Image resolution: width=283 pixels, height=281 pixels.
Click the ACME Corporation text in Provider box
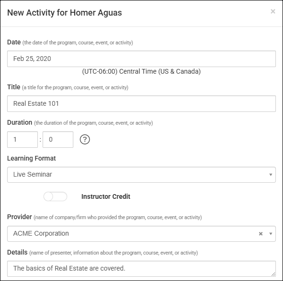click(x=41, y=233)
